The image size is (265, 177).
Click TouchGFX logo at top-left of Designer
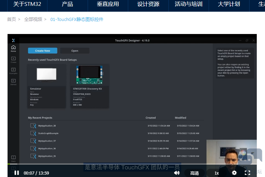[13, 41]
